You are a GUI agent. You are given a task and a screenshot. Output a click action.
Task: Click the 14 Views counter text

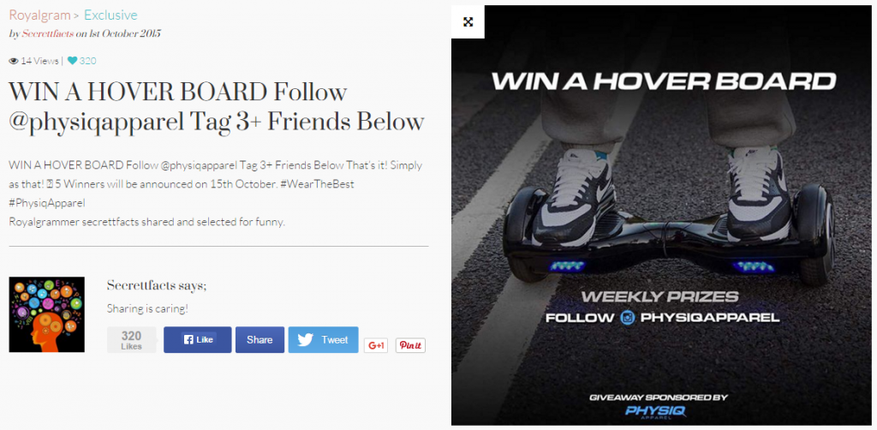pos(39,61)
